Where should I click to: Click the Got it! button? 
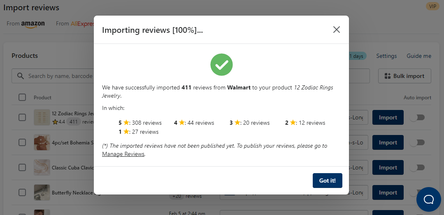327,181
